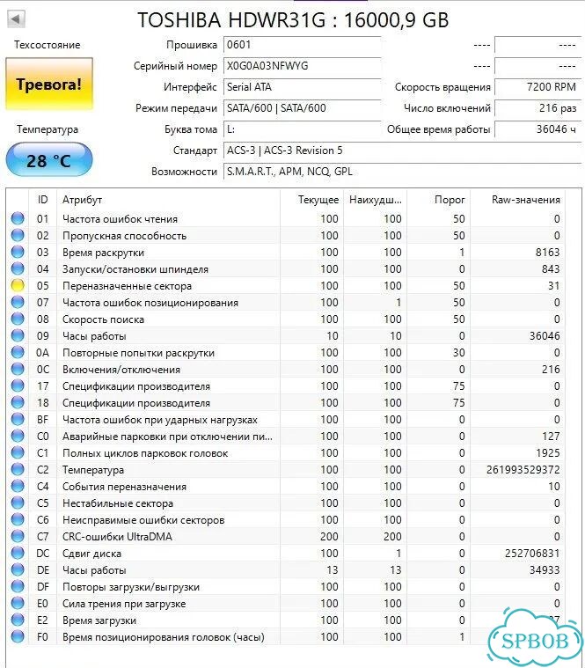Click raw value 843 for Запуски/остановки шпинделя

(551, 268)
